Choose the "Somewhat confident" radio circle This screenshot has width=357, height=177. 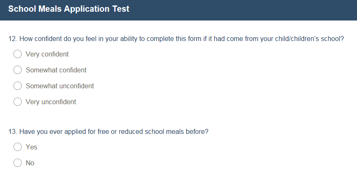[x=18, y=70]
